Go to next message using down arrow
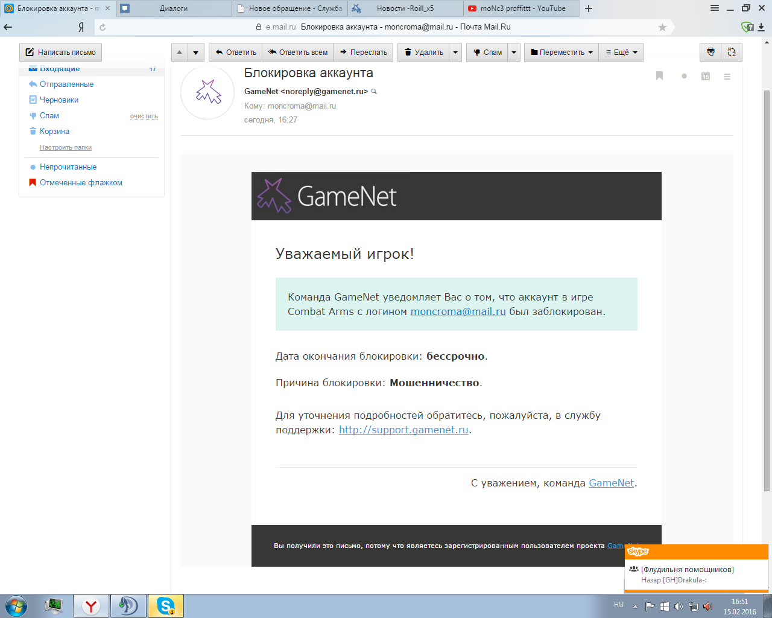Screen dimensions: 772x618 click(x=196, y=53)
